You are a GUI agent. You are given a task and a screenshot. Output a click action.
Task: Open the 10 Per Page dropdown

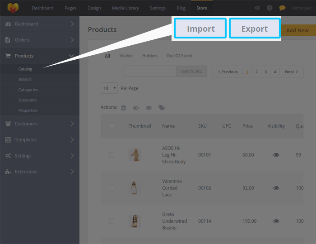[109, 88]
